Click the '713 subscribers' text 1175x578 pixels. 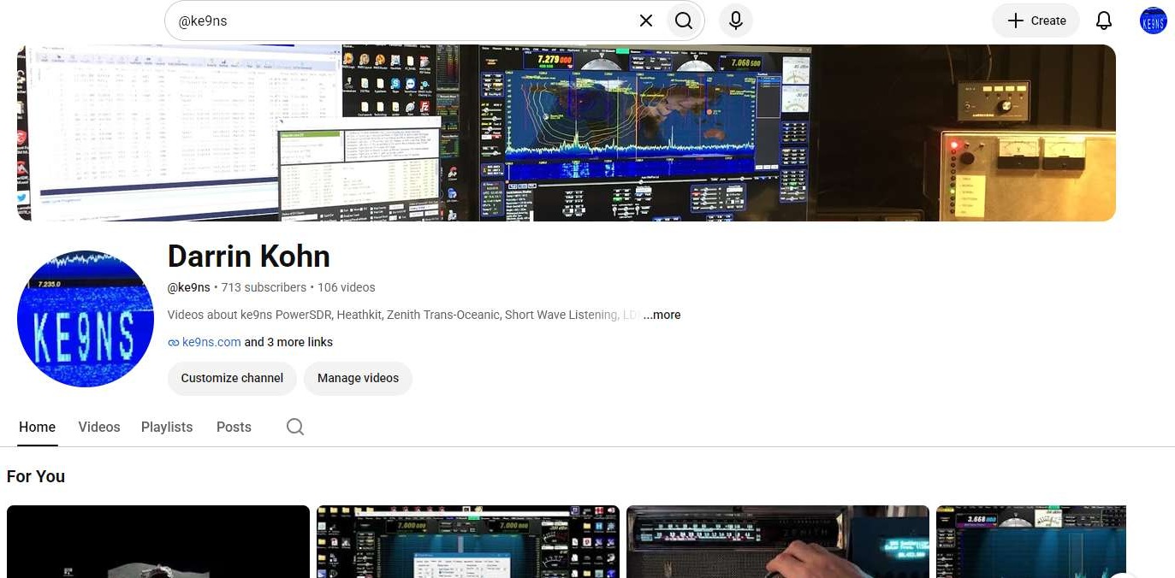tap(264, 287)
